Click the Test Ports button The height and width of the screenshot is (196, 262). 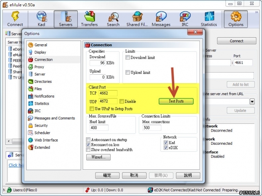coord(176,101)
